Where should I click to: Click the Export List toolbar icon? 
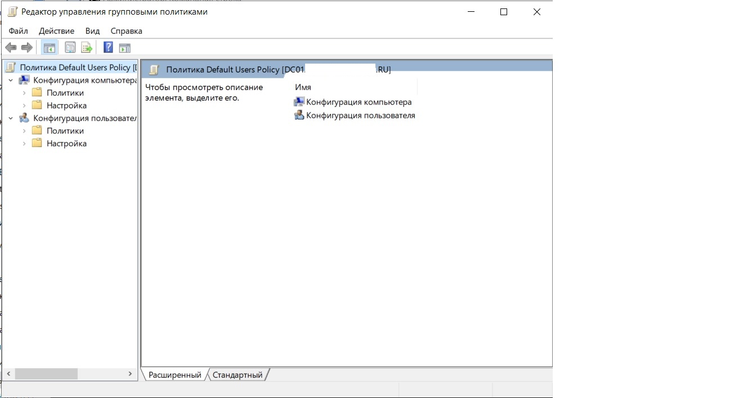pos(87,48)
